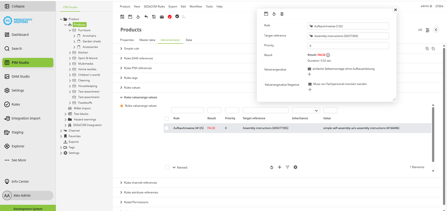Click the Priority input field in popup
Viewport: 447px width, 211px height.
tap(348, 46)
